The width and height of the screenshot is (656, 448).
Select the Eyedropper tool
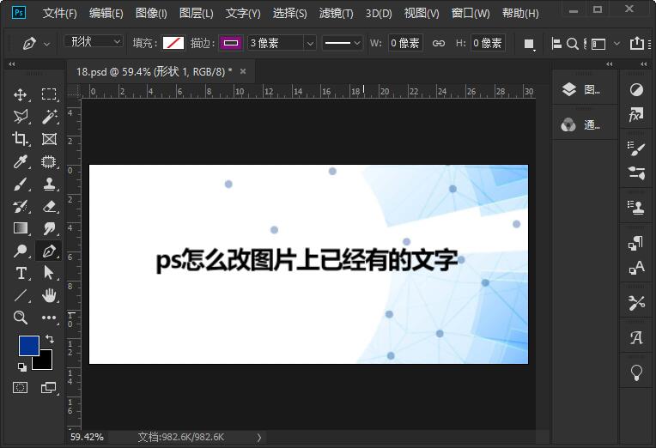point(20,161)
